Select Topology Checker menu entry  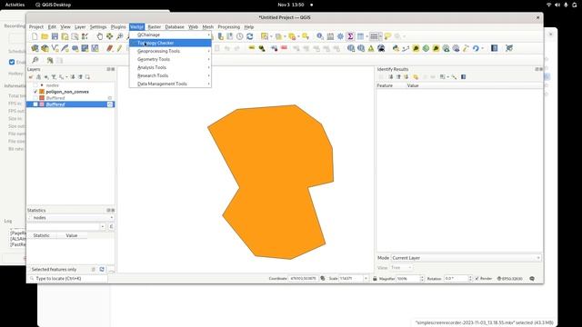(x=170, y=43)
